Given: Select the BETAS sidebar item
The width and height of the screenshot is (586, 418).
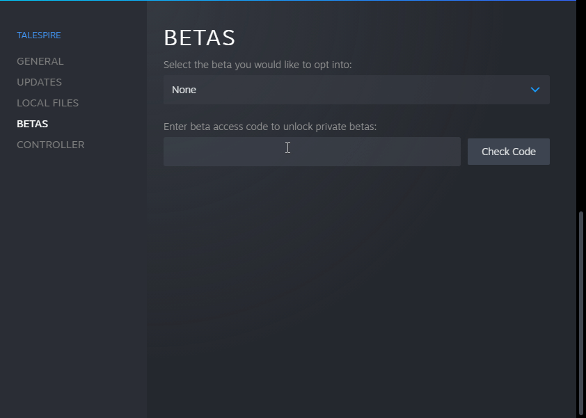Looking at the screenshot, I should (x=32, y=124).
